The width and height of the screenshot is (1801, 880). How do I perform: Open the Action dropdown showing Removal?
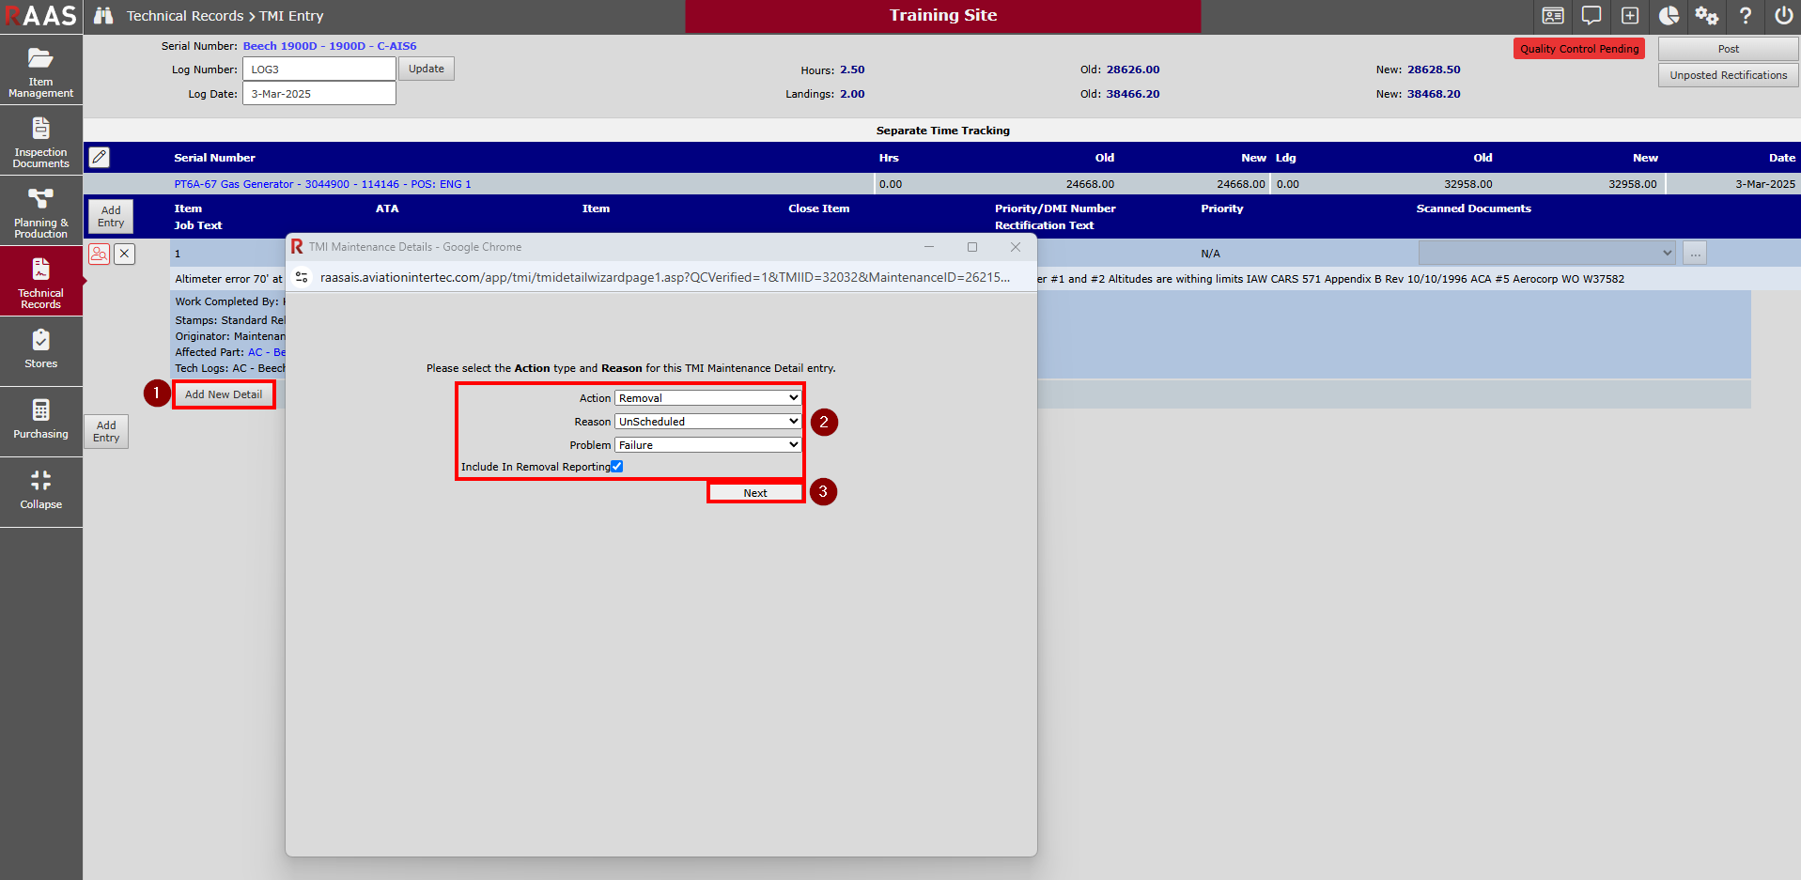pos(707,398)
